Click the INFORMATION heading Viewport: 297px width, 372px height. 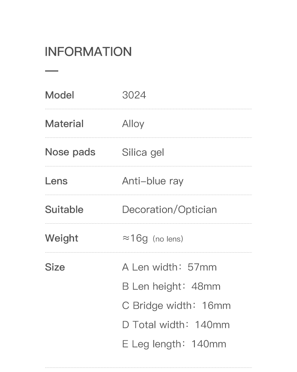pos(88,52)
